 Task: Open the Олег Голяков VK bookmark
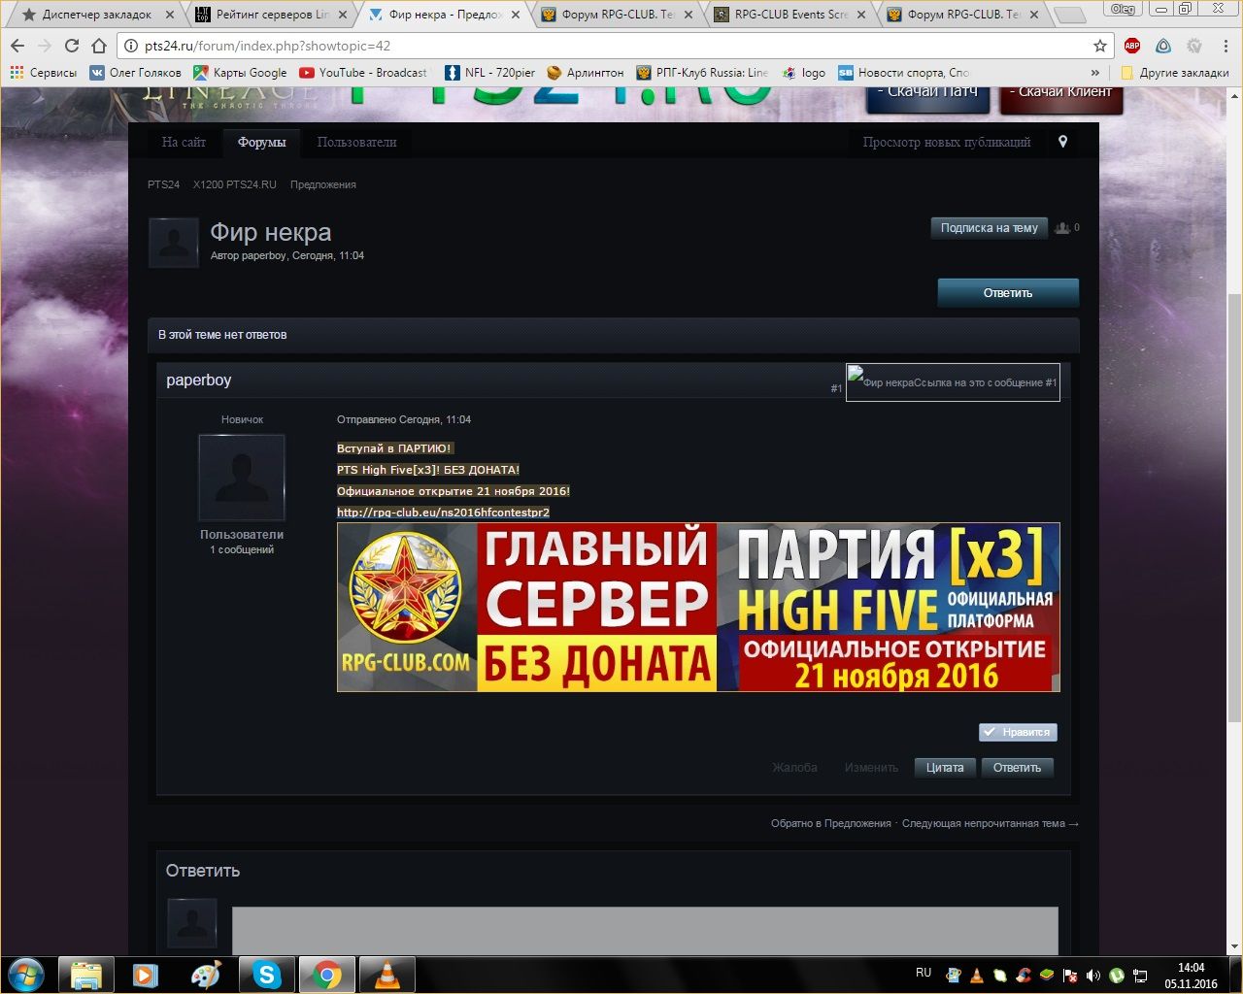[135, 73]
